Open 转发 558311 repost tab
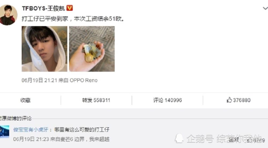 (96, 100)
